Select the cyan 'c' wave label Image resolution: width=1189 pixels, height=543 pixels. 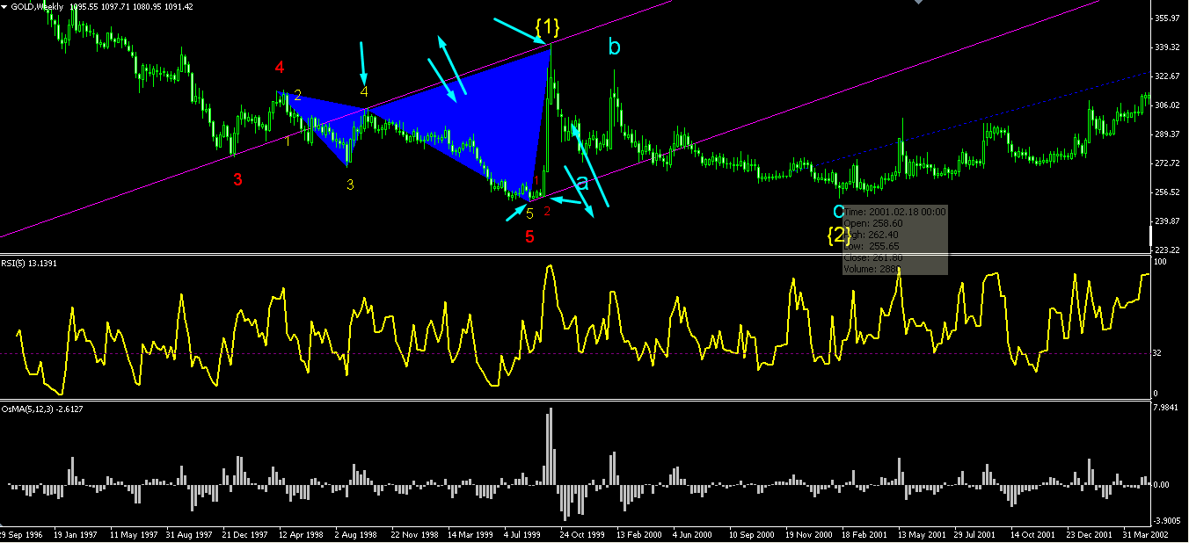pos(838,212)
